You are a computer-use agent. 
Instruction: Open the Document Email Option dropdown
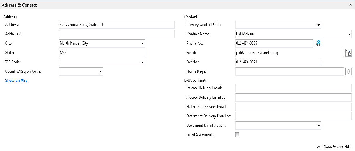[x=318, y=125]
